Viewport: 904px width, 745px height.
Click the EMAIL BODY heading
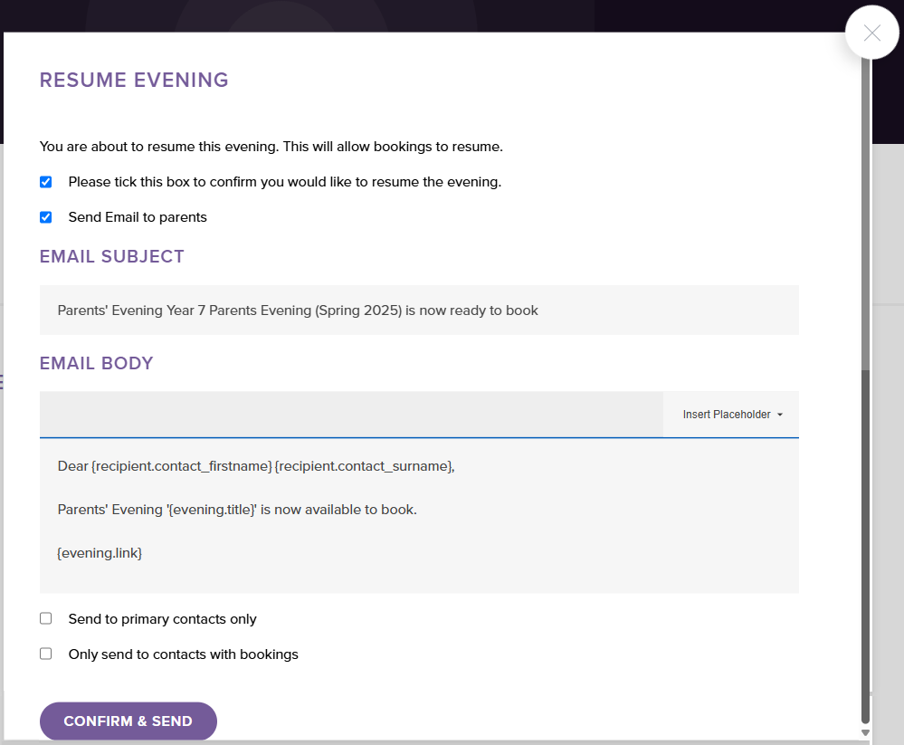(x=96, y=362)
